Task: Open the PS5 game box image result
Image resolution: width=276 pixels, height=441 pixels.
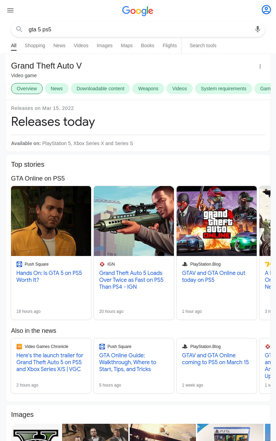Action: coord(230,432)
